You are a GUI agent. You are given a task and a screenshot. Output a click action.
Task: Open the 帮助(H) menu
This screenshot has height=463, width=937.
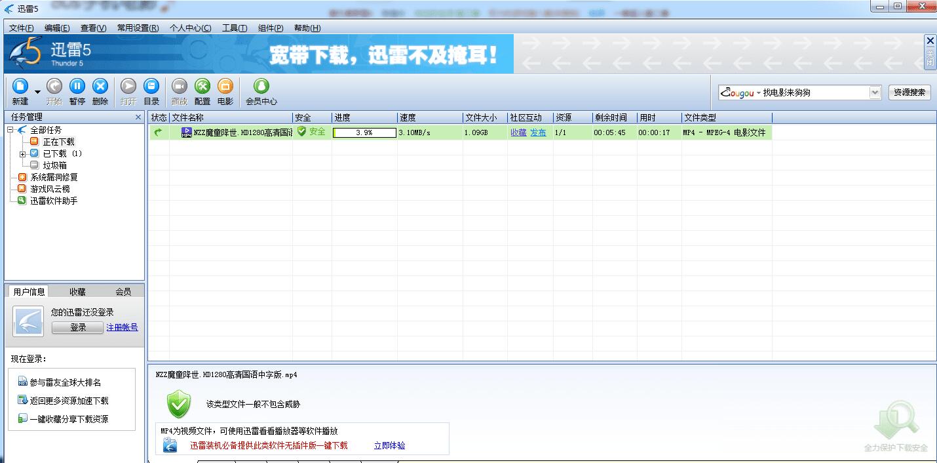pos(307,28)
